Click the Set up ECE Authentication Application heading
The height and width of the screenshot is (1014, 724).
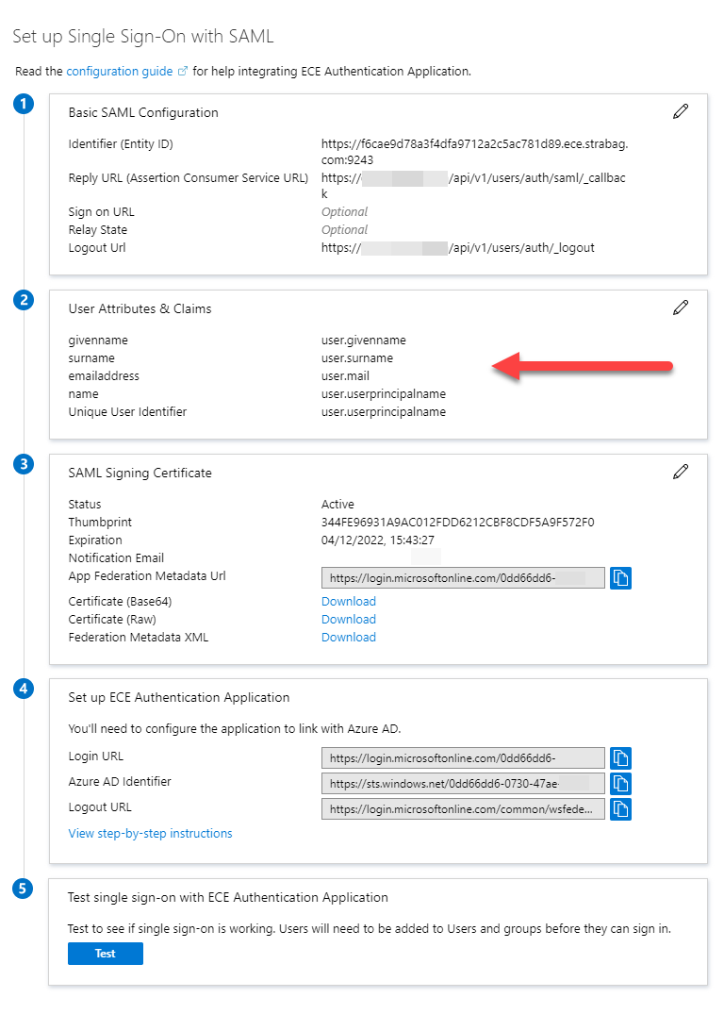(x=179, y=698)
